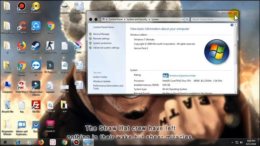
Task: Open System protection link
Action: pyautogui.click(x=102, y=43)
